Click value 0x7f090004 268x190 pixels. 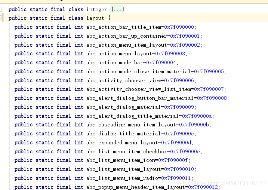pyautogui.click(x=161, y=62)
